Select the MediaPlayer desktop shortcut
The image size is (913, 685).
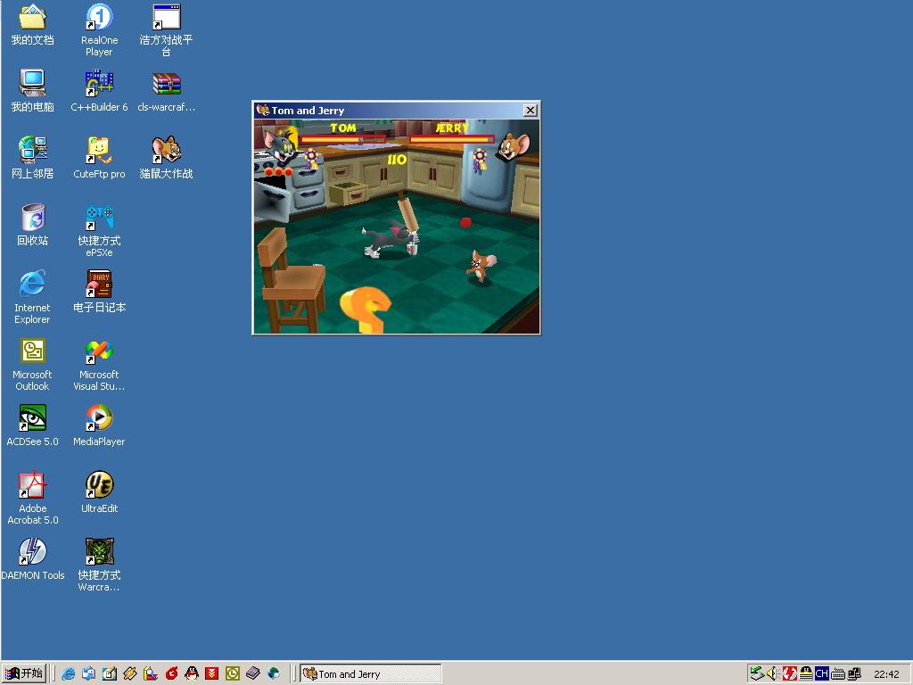pyautogui.click(x=99, y=425)
